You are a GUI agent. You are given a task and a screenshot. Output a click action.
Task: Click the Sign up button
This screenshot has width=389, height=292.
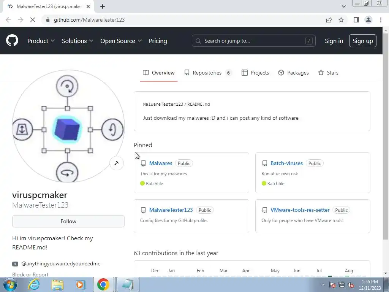tap(362, 41)
